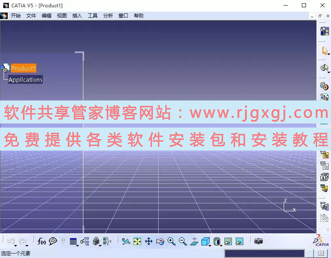Select Product1 node in tree
Image resolution: width=331 pixels, height=258 pixels.
coord(23,68)
